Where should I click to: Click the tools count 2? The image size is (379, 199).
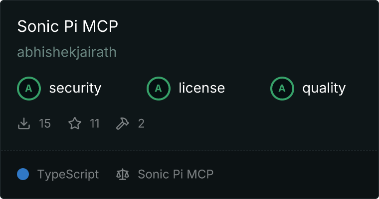(142, 123)
